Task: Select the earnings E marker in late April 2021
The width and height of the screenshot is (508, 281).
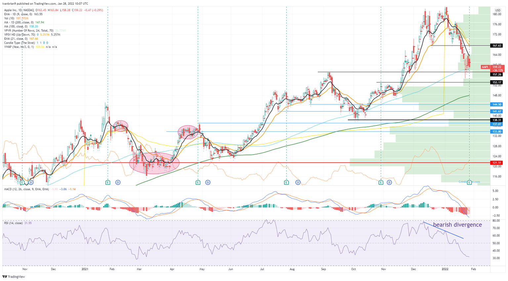Action: pos(198,182)
